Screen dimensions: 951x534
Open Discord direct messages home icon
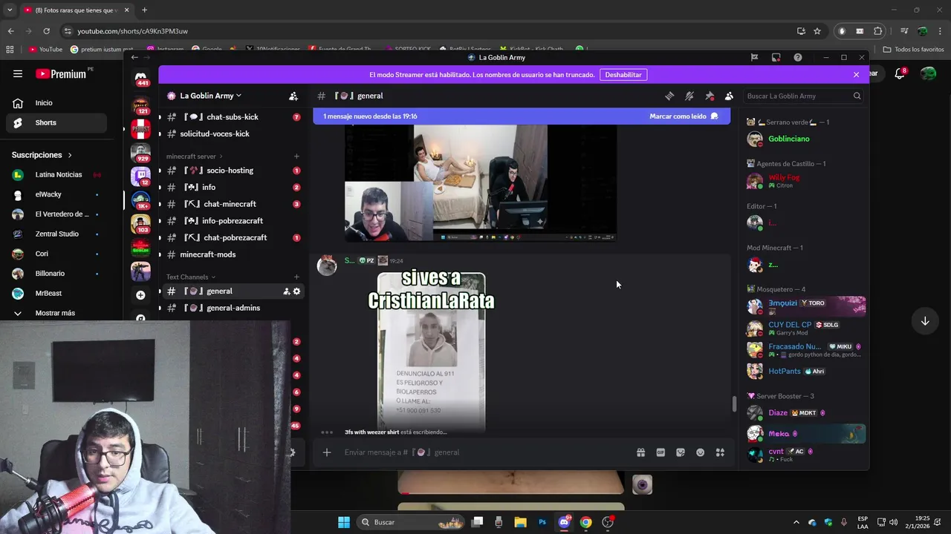[x=140, y=79]
